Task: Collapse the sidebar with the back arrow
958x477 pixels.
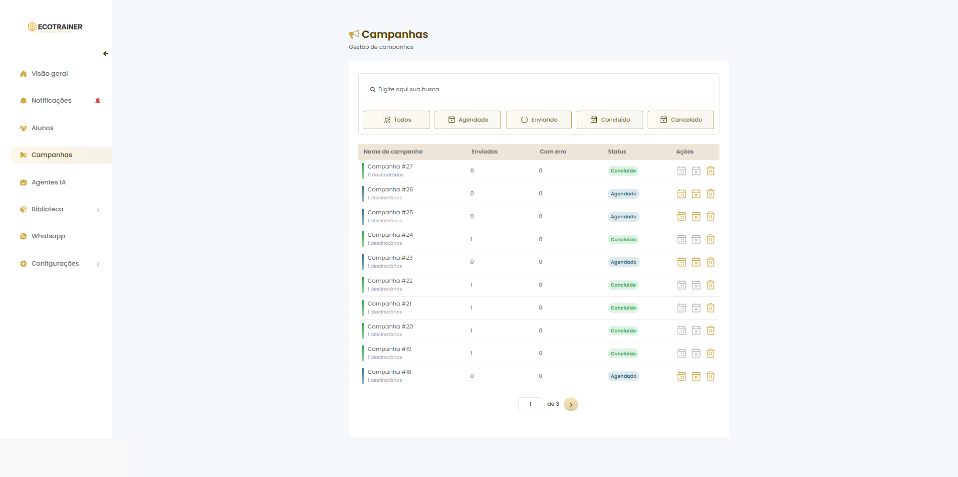Action: (105, 53)
